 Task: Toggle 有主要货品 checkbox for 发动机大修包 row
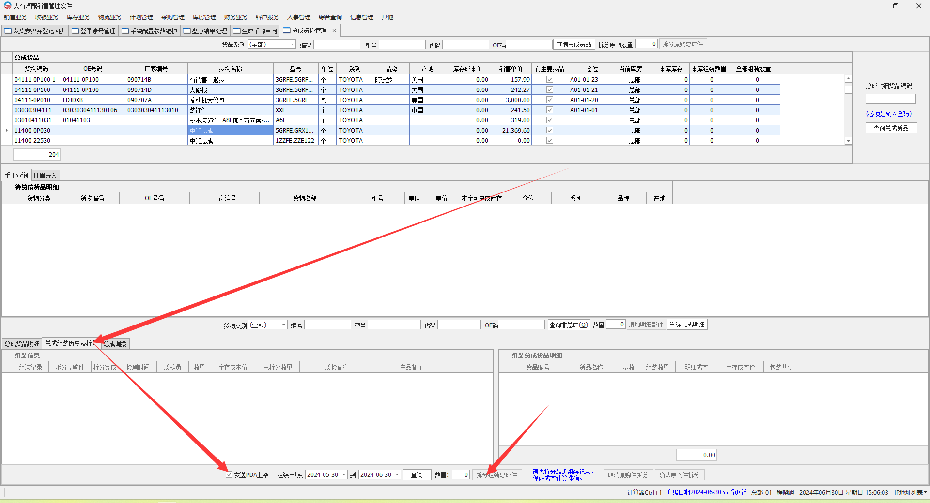point(550,100)
